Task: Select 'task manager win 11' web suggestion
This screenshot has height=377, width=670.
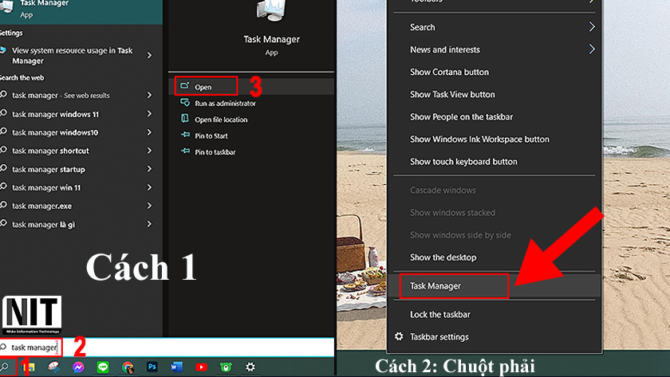Action: (46, 187)
